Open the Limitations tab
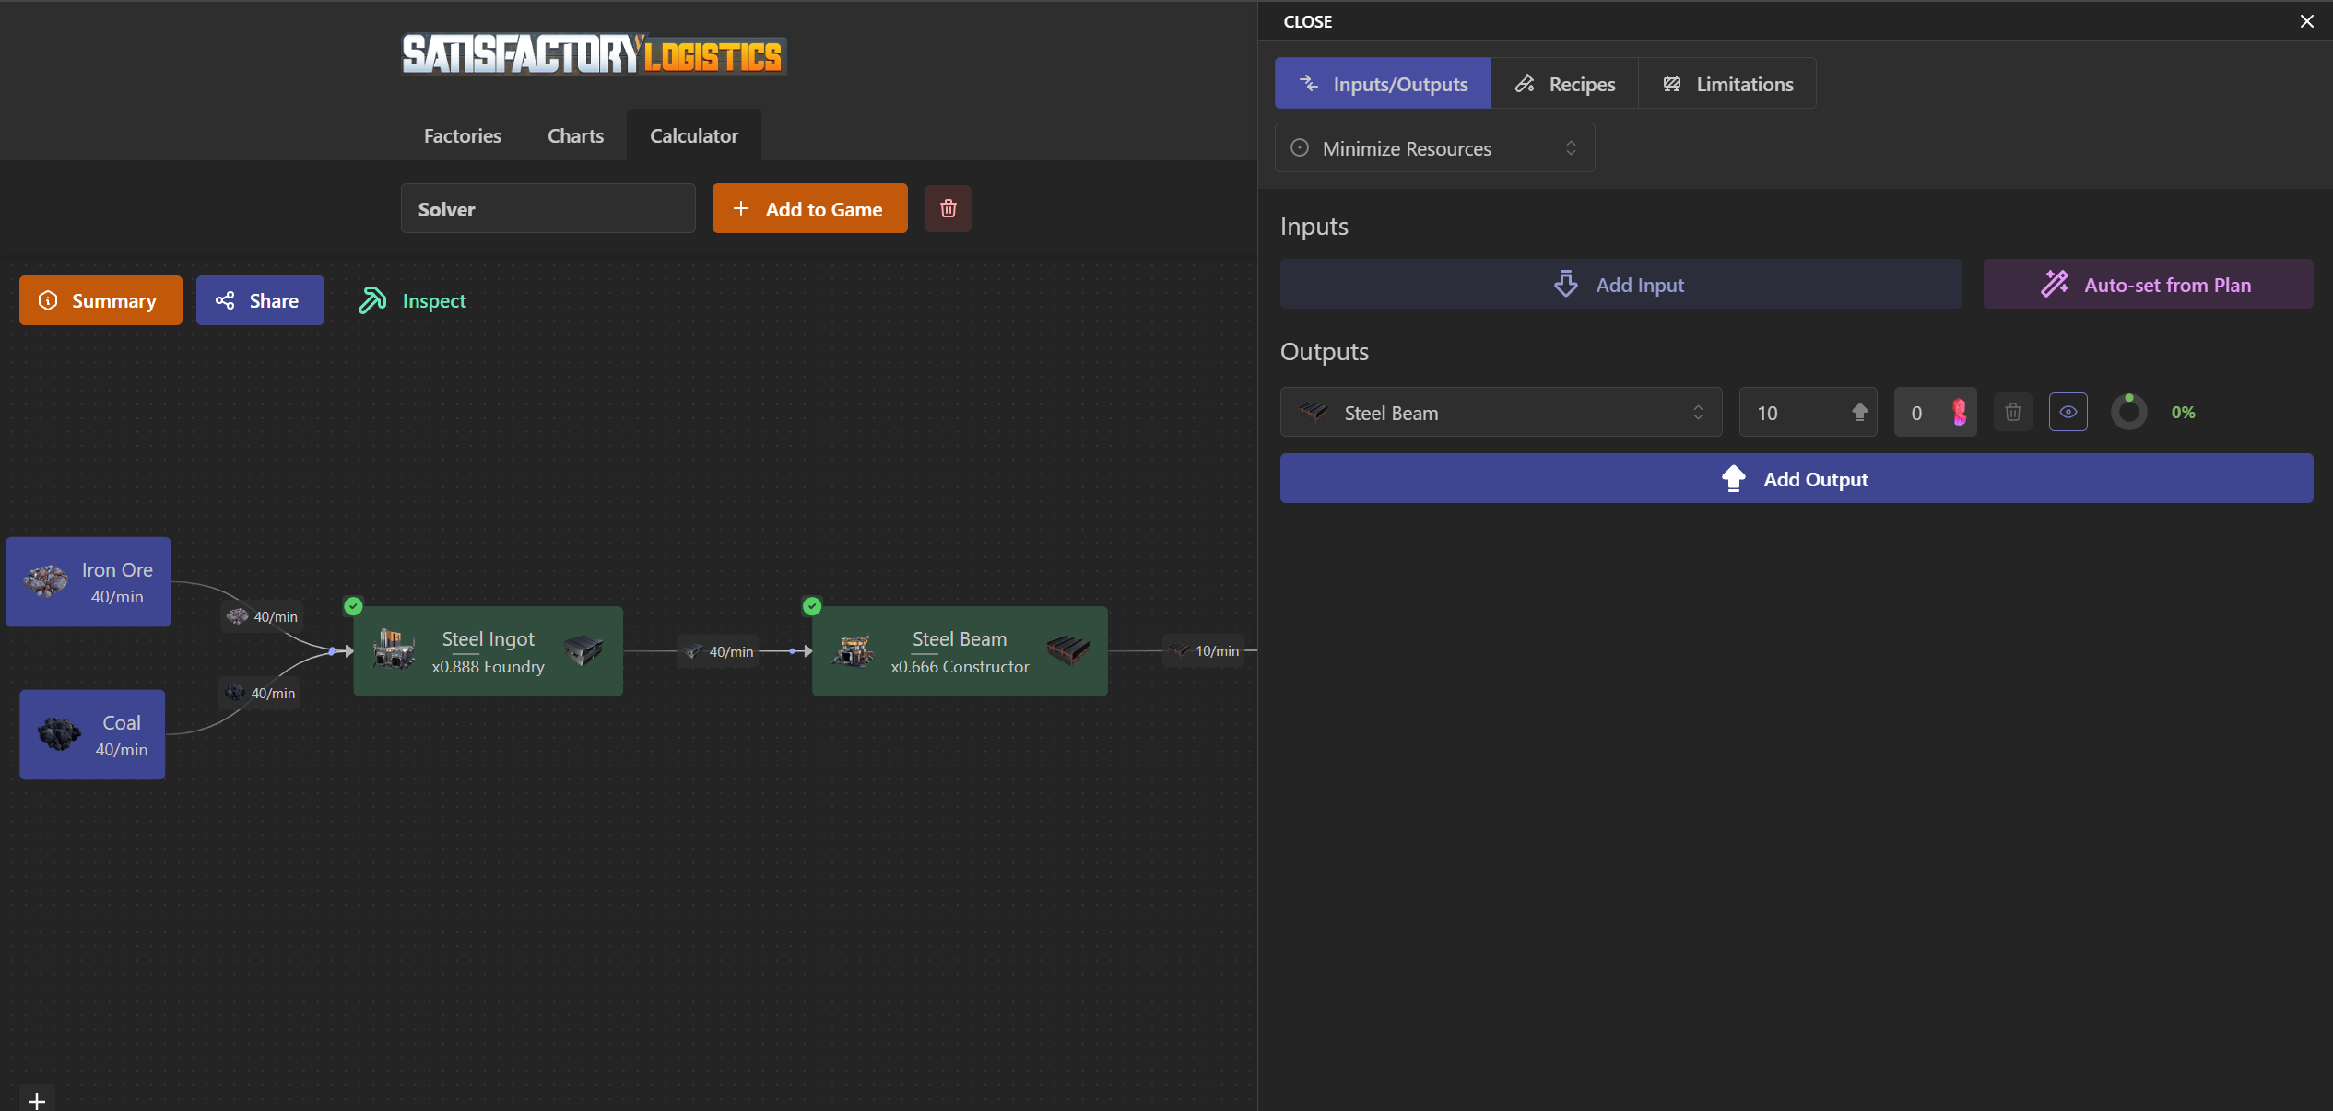 coord(1727,84)
